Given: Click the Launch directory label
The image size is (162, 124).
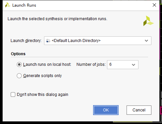Looking at the screenshot, I should coord(26,41).
